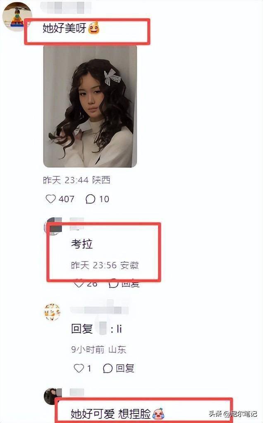The height and width of the screenshot is (423, 263).
Task: Tap the 回复 link under the 山东 reply
Action: pyautogui.click(x=125, y=368)
